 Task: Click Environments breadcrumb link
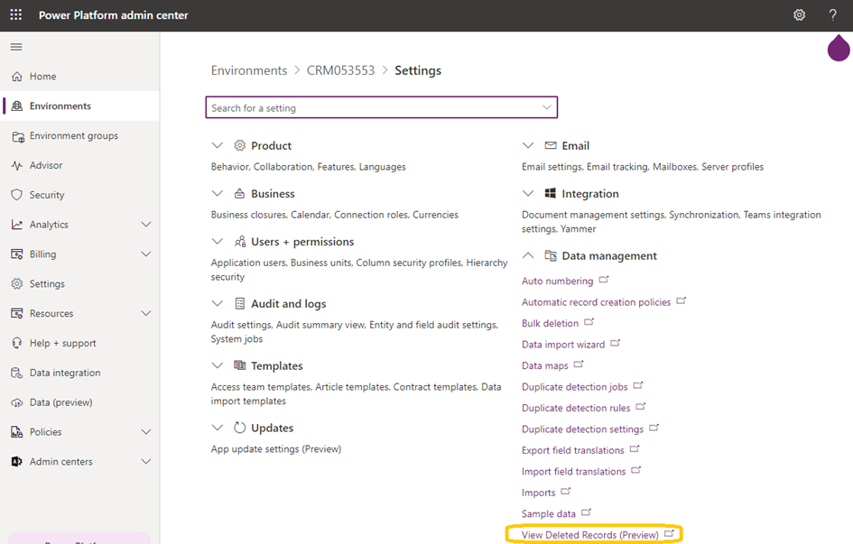coord(248,70)
